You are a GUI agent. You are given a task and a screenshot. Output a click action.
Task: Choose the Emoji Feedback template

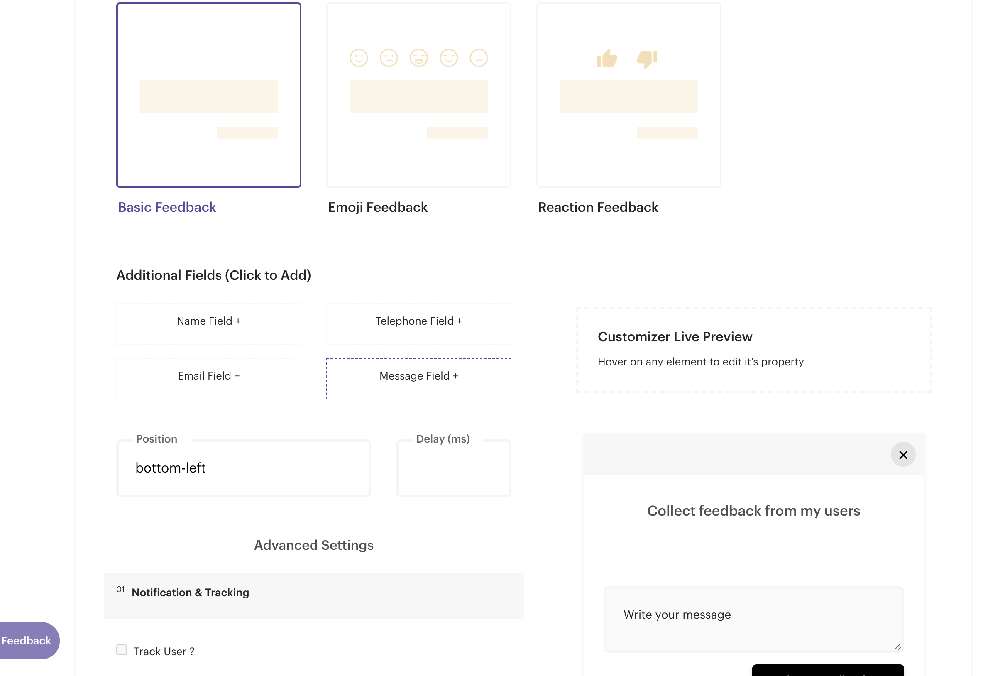(x=418, y=96)
